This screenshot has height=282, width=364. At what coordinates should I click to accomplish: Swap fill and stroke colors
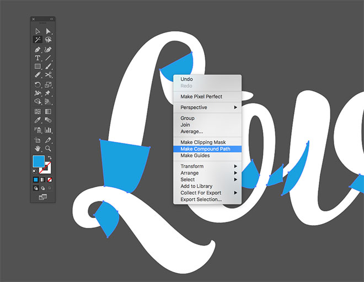click(51, 158)
